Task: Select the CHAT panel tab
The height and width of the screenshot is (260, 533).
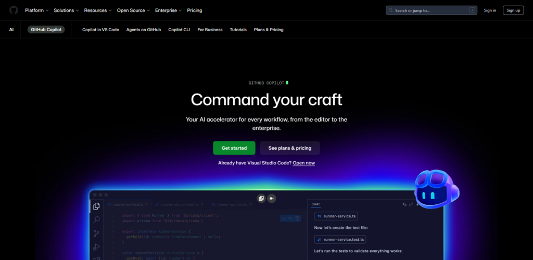Action: [316, 204]
